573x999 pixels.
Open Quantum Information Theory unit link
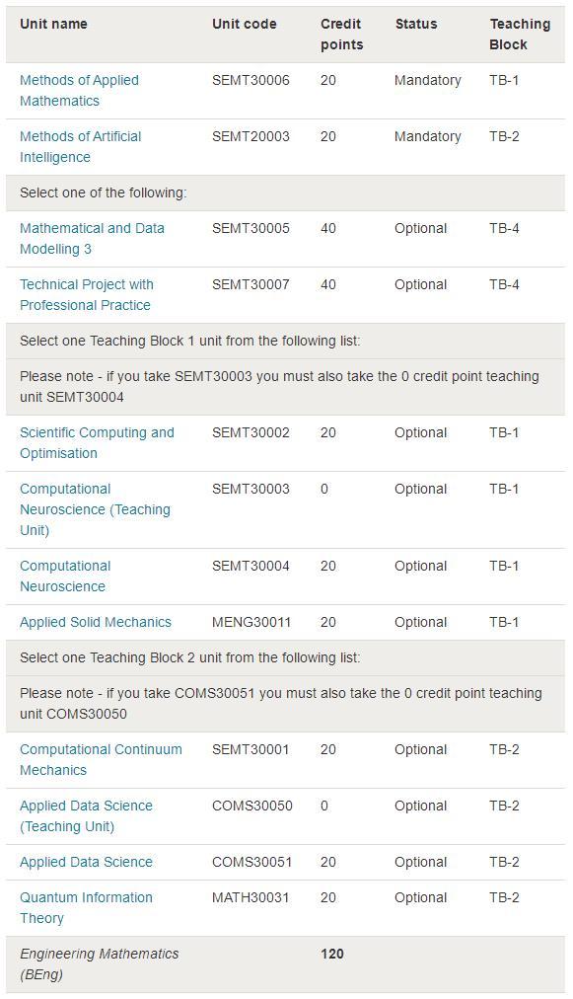coord(86,907)
